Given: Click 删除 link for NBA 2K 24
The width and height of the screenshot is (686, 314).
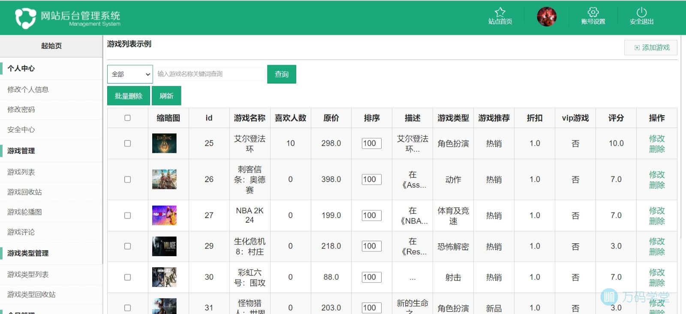Looking at the screenshot, I should pos(657,221).
